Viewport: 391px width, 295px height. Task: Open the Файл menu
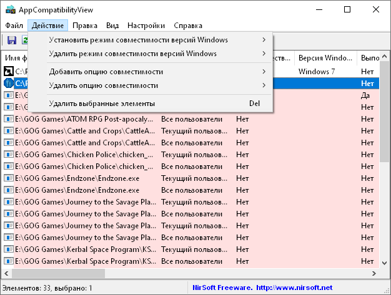(14, 26)
